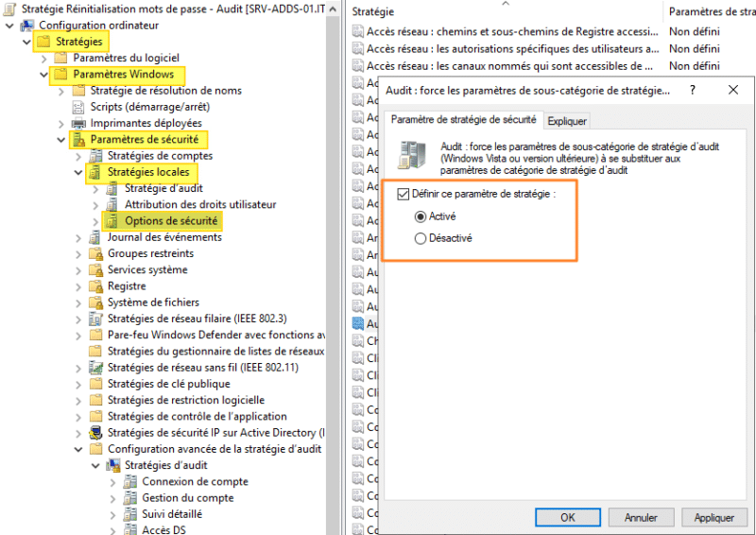Viewport: 756px width, 535px height.
Task: Click the Paramètres Windows folder icon
Action: pyautogui.click(x=60, y=75)
